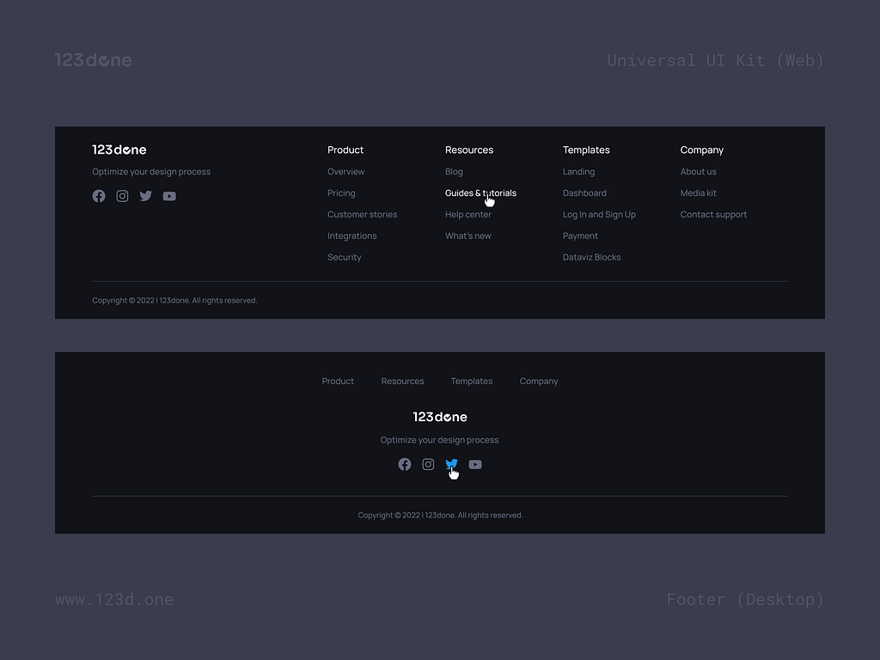Click the tagline under the top footer logo

click(151, 172)
